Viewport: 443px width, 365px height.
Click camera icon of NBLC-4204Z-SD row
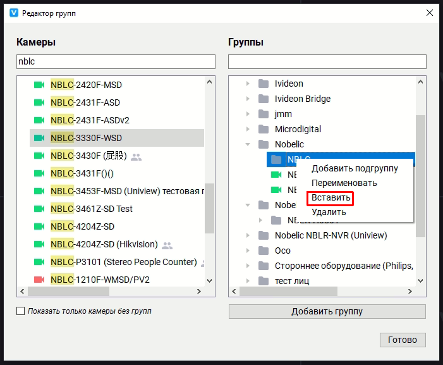[39, 226]
